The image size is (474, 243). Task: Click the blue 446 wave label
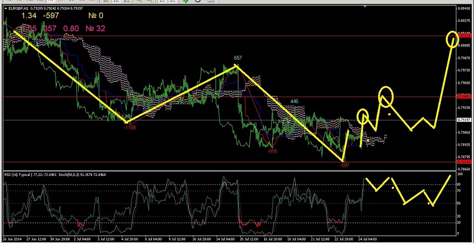pos(294,101)
